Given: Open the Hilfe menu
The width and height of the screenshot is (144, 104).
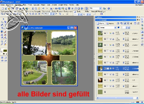Looking at the screenshot, I should click(x=77, y=5).
